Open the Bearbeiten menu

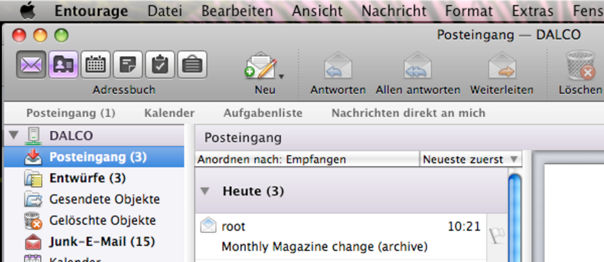coord(238,11)
